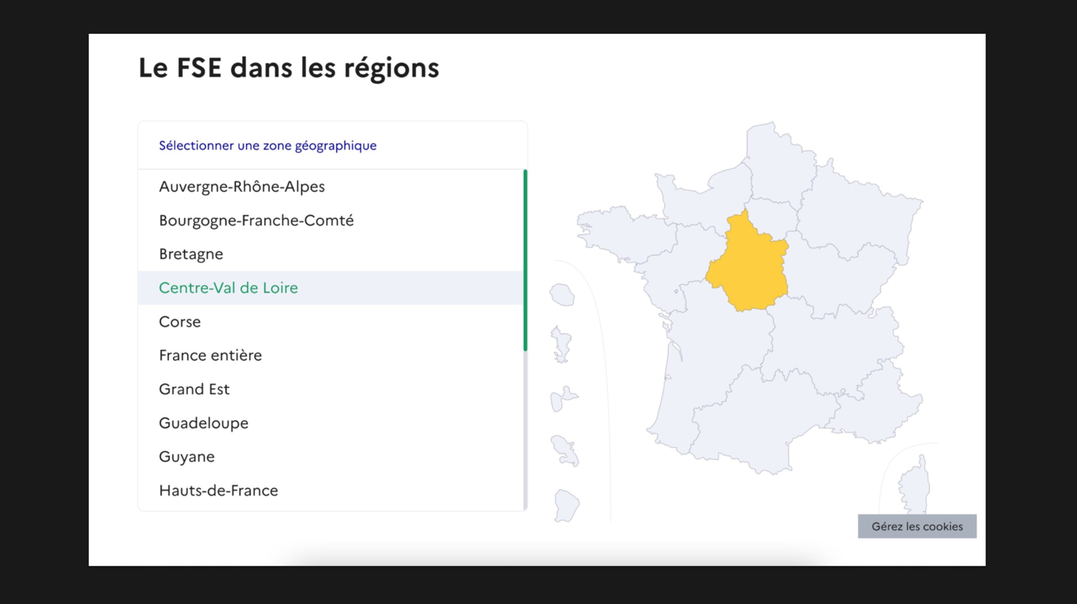Click the Guadeloupe island shape beside the map
The width and height of the screenshot is (1077, 604).
click(x=562, y=399)
